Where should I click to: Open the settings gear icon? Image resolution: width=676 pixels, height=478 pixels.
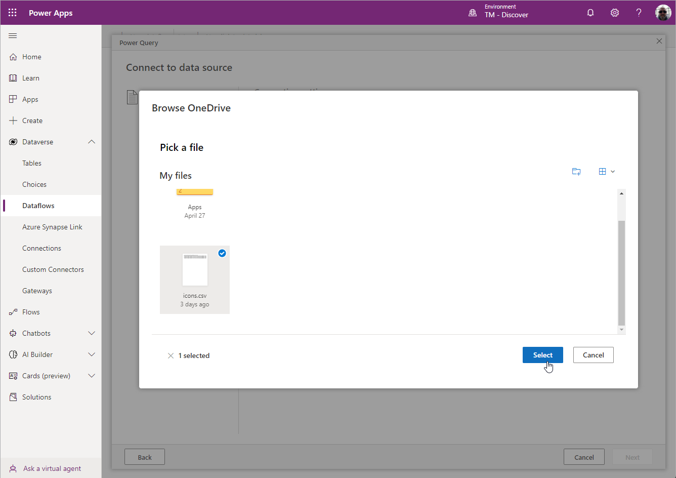(615, 13)
